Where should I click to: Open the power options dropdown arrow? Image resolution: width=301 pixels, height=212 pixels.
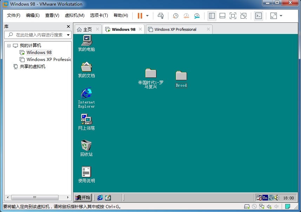point(147,16)
